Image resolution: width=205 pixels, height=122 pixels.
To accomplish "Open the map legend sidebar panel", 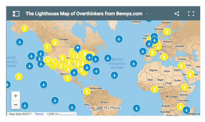I will pos(16,14).
